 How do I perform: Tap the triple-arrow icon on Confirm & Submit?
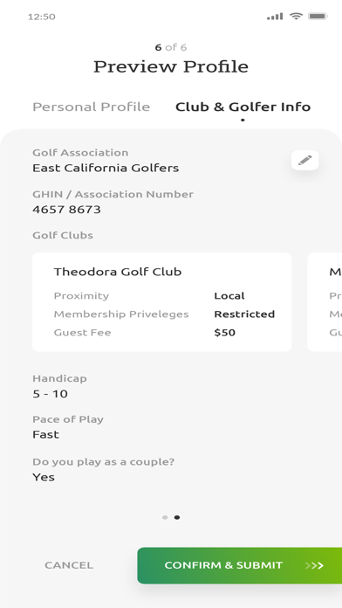(x=314, y=565)
